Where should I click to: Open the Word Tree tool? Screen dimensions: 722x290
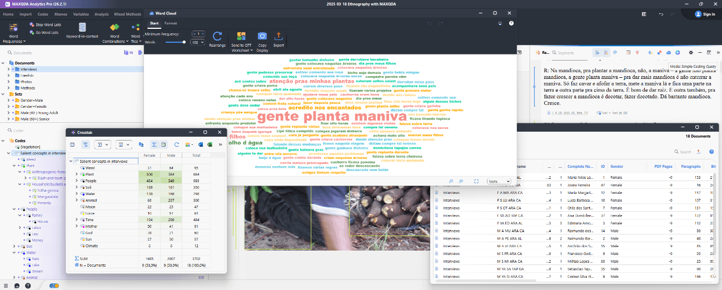point(135,33)
